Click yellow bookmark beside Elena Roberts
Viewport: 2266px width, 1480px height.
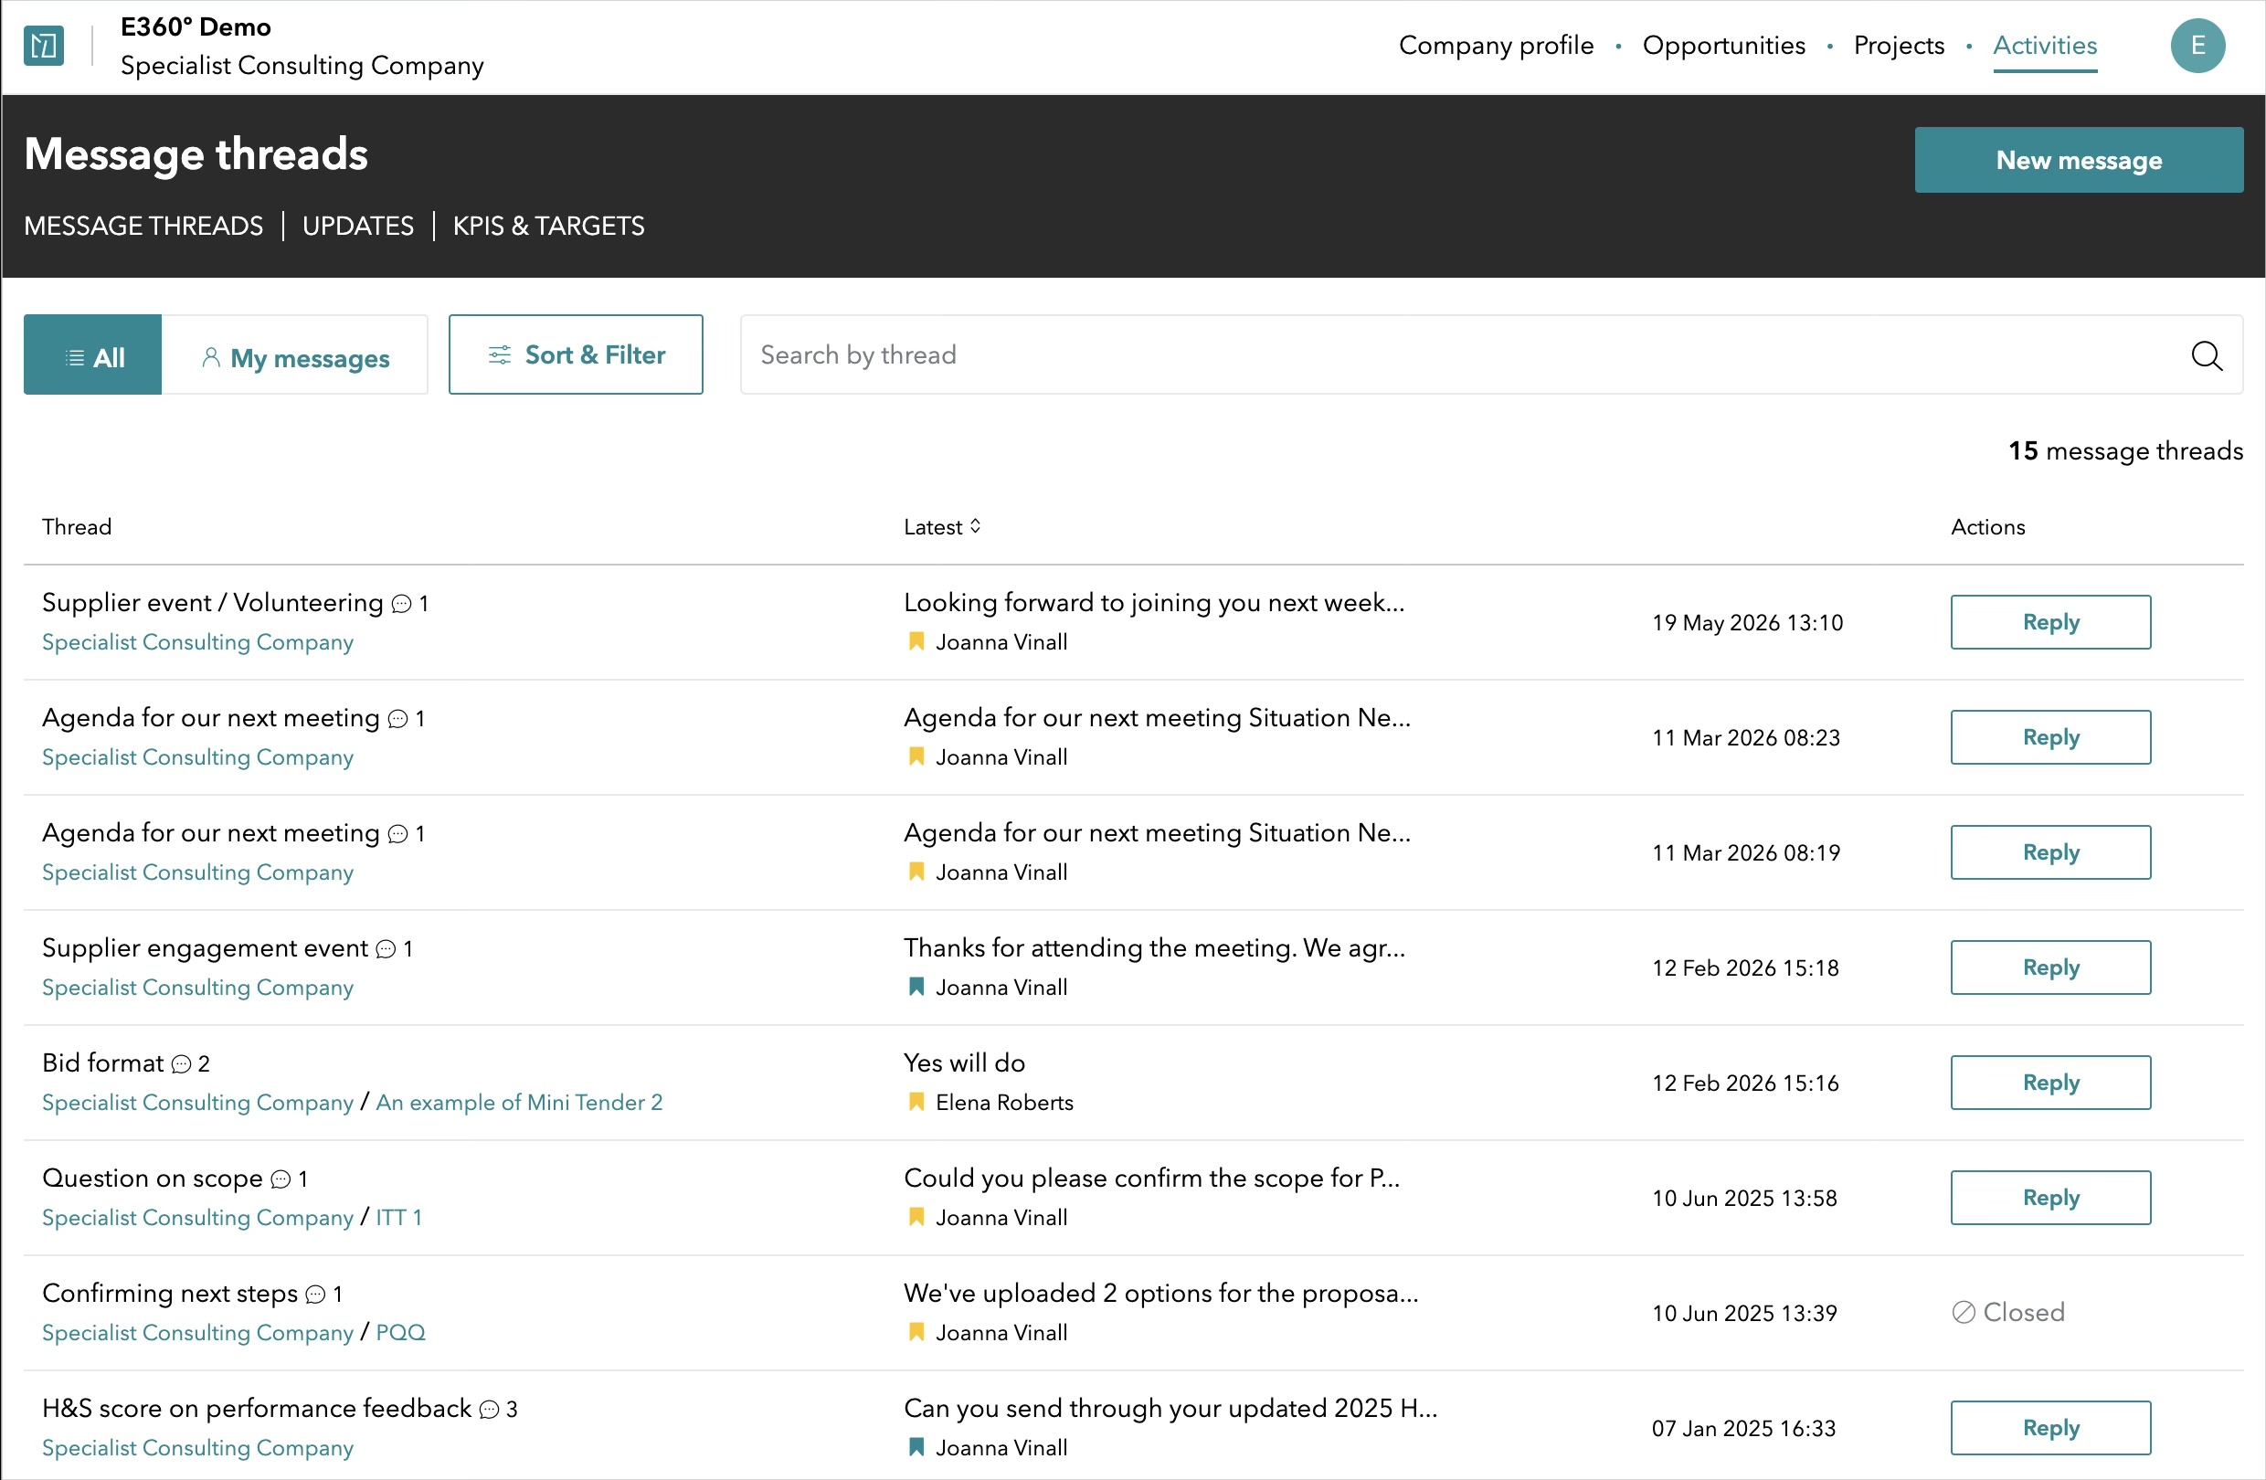(x=916, y=1102)
